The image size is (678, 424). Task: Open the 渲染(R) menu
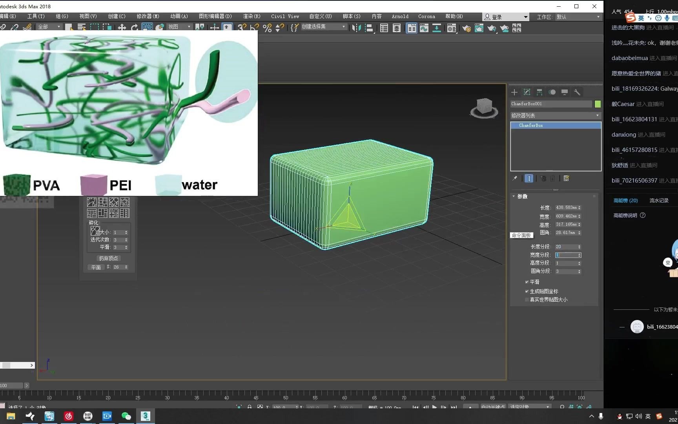pyautogui.click(x=251, y=16)
